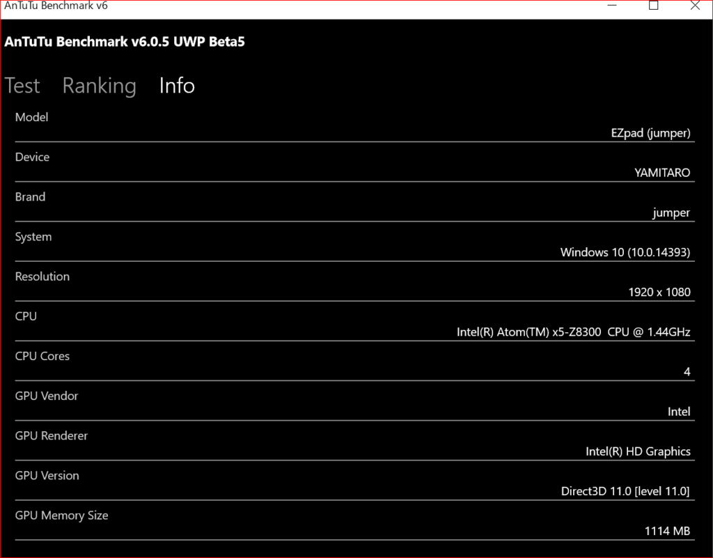The height and width of the screenshot is (558, 713).
Task: Click the AnTuTu Benchmark v6 window title
Action: [x=56, y=6]
